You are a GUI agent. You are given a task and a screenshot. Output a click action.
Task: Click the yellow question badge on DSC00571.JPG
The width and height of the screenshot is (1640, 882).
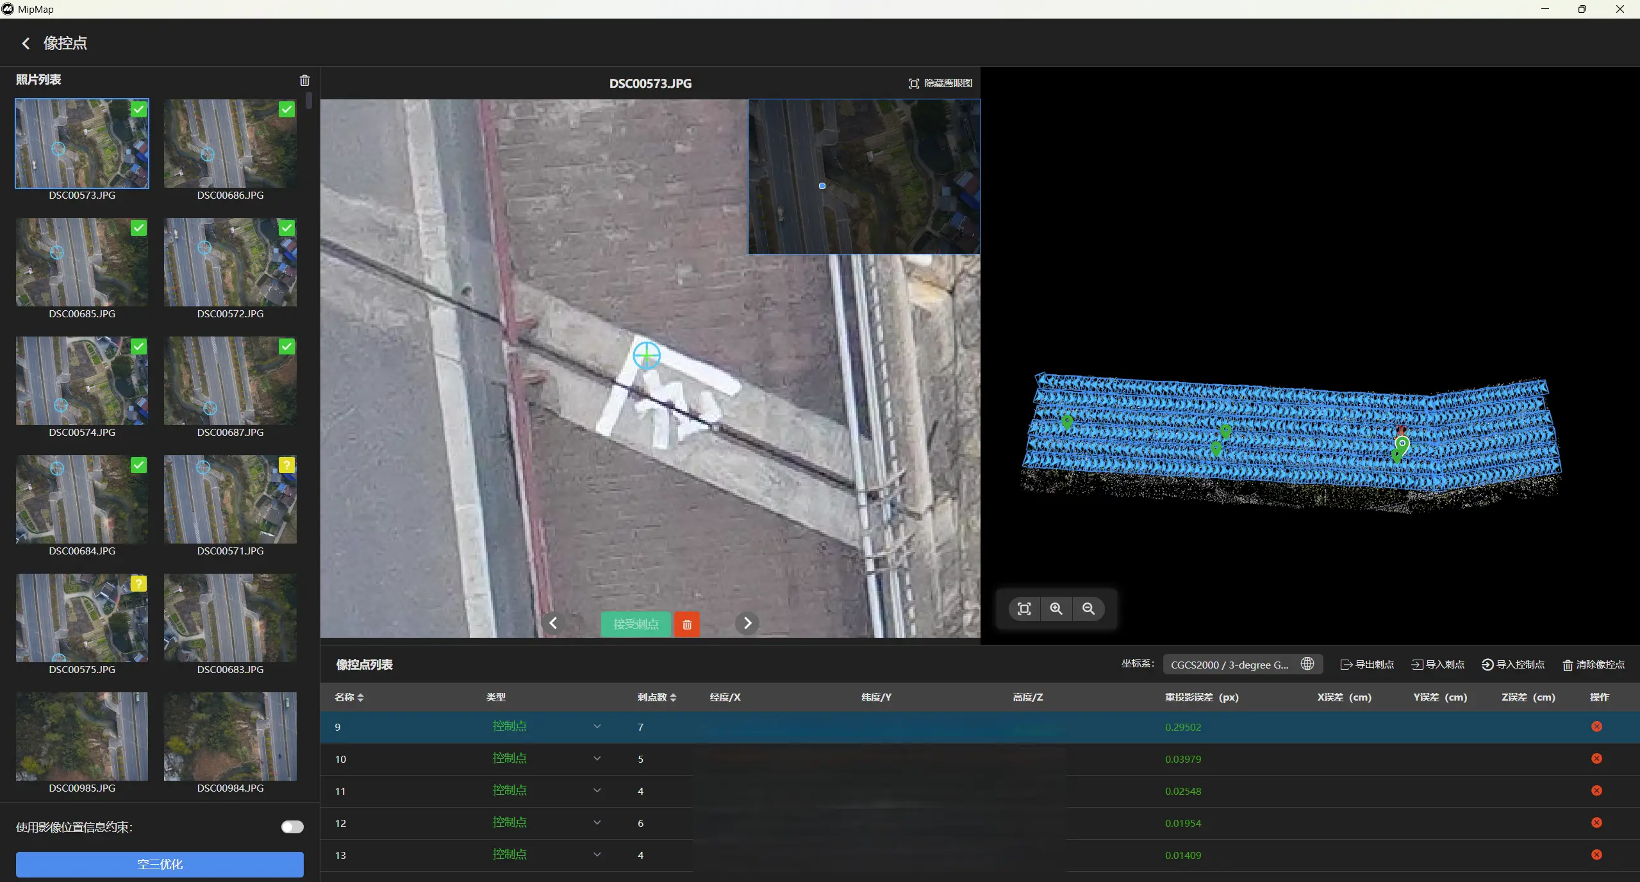(287, 465)
